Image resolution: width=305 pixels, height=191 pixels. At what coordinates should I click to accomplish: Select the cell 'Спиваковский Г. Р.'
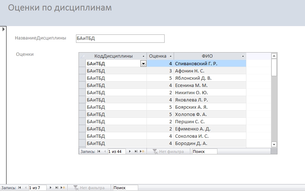[210, 63]
